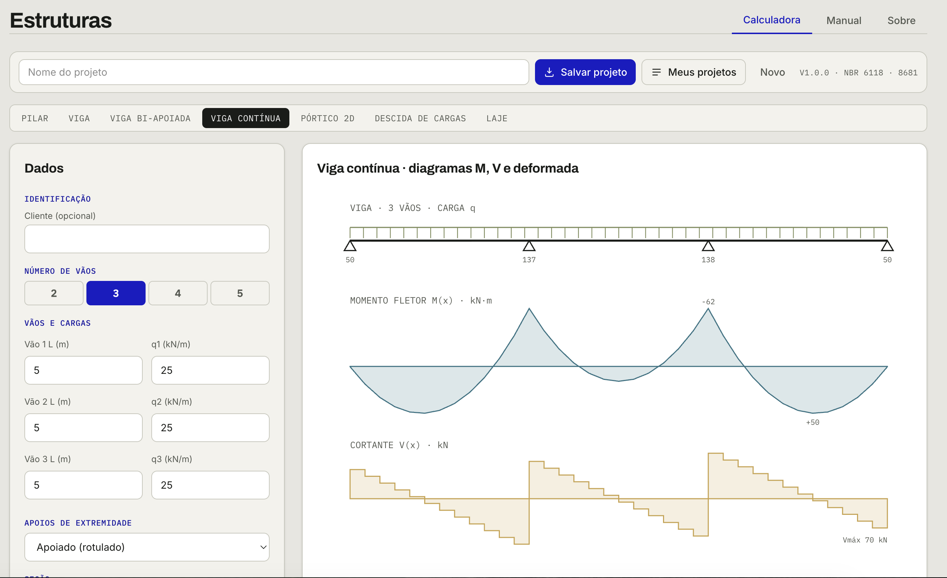947x578 pixels.
Task: Click the MOMENTO FLETOR M(x) · kN·m heading
Action: pos(421,300)
